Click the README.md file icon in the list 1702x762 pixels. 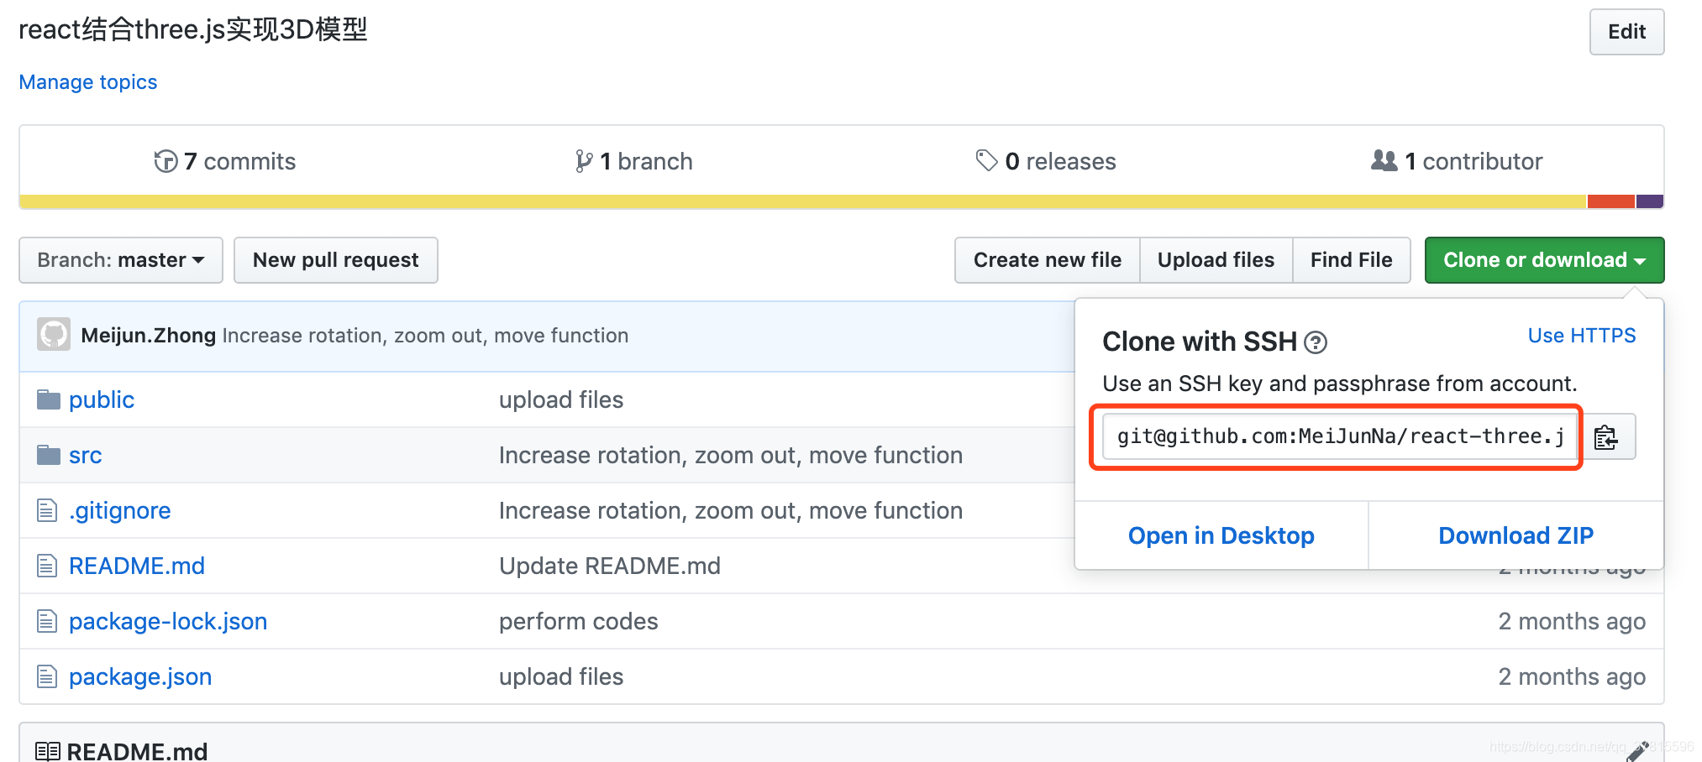(47, 566)
